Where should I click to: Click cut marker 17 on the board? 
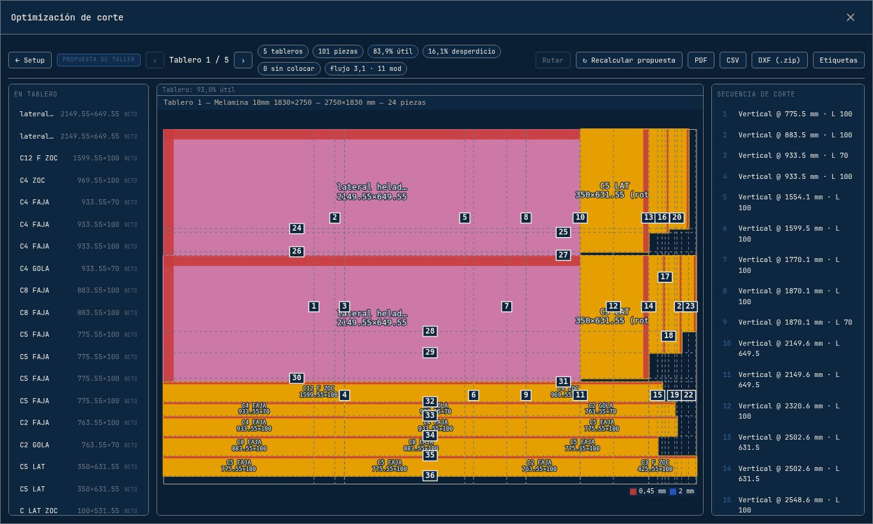tap(665, 277)
